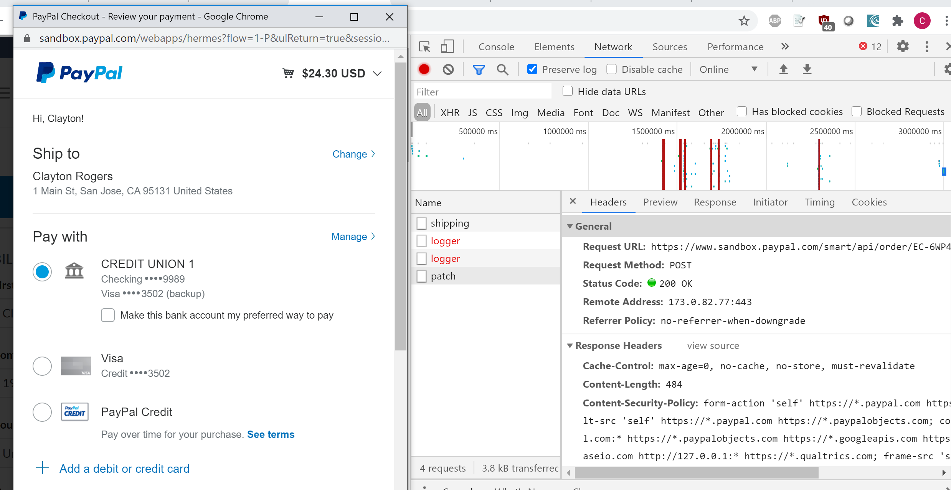Switch to the Console tab
Viewport: 951px width, 490px height.
point(496,47)
